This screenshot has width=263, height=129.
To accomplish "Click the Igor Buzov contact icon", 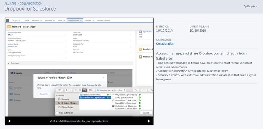I will click(140, 32).
